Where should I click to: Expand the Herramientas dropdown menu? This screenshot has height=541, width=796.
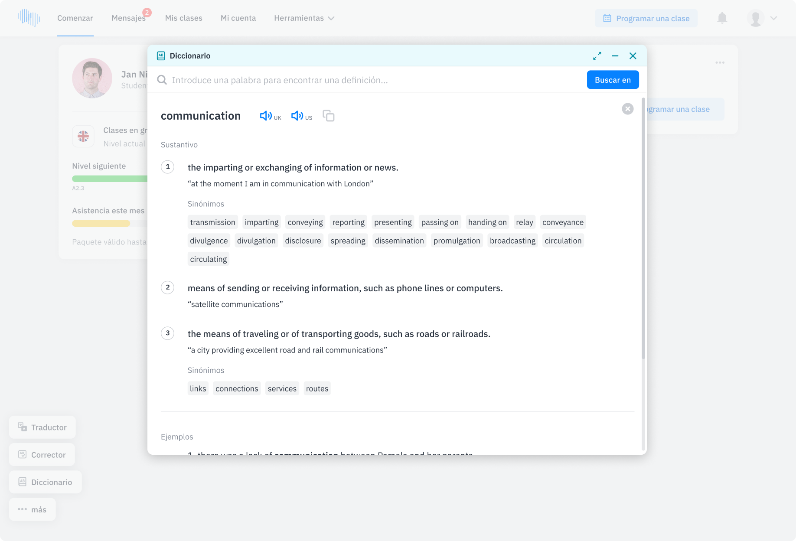(x=304, y=18)
